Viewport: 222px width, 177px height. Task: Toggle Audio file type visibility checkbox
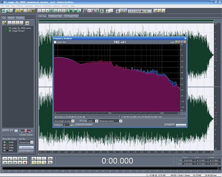[x=4, y=142]
